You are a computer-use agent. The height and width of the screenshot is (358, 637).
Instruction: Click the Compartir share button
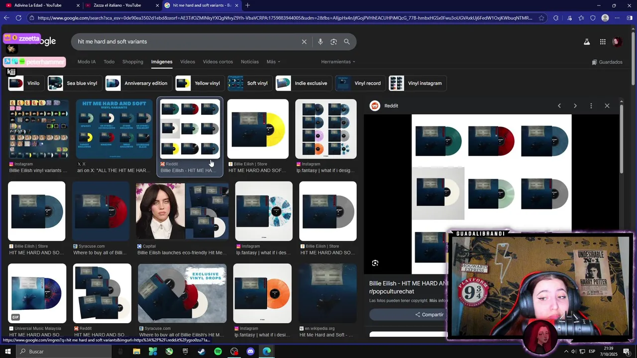429,315
